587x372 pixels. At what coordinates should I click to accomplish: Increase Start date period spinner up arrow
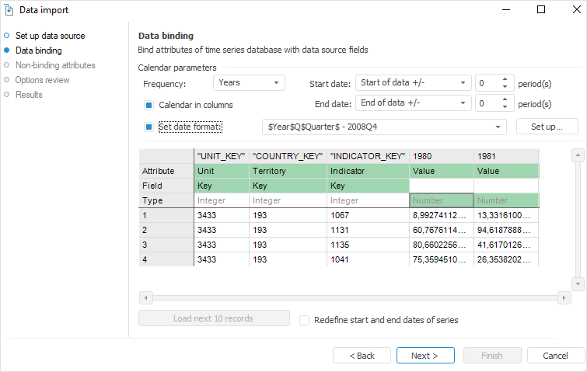(504, 79)
